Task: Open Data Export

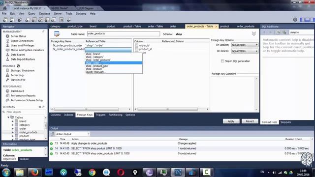Action: pyautogui.click(x=18, y=55)
